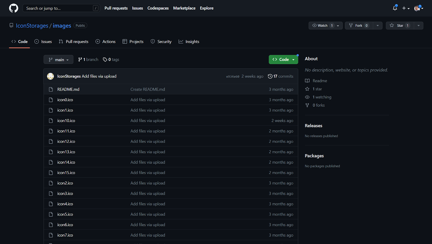
Task: Open notifications bell
Action: pyautogui.click(x=395, y=8)
